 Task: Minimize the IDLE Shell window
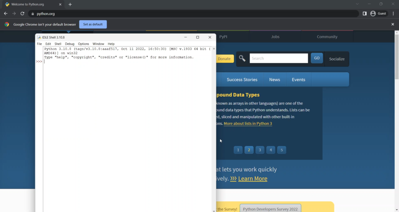185,37
